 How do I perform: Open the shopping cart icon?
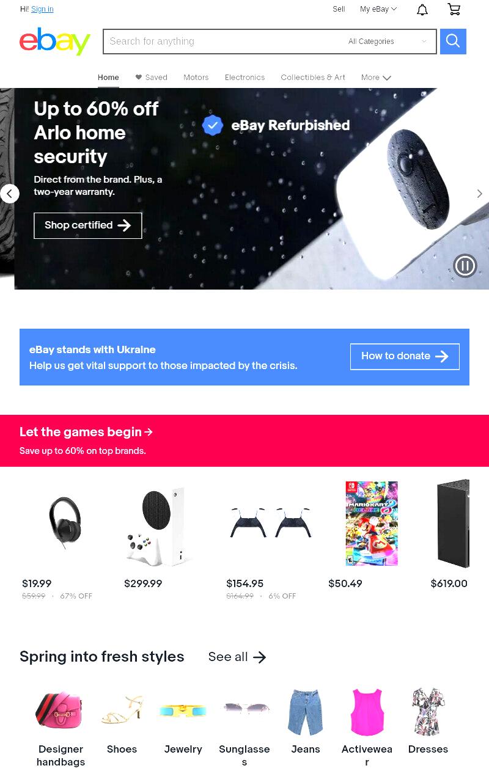point(454,9)
